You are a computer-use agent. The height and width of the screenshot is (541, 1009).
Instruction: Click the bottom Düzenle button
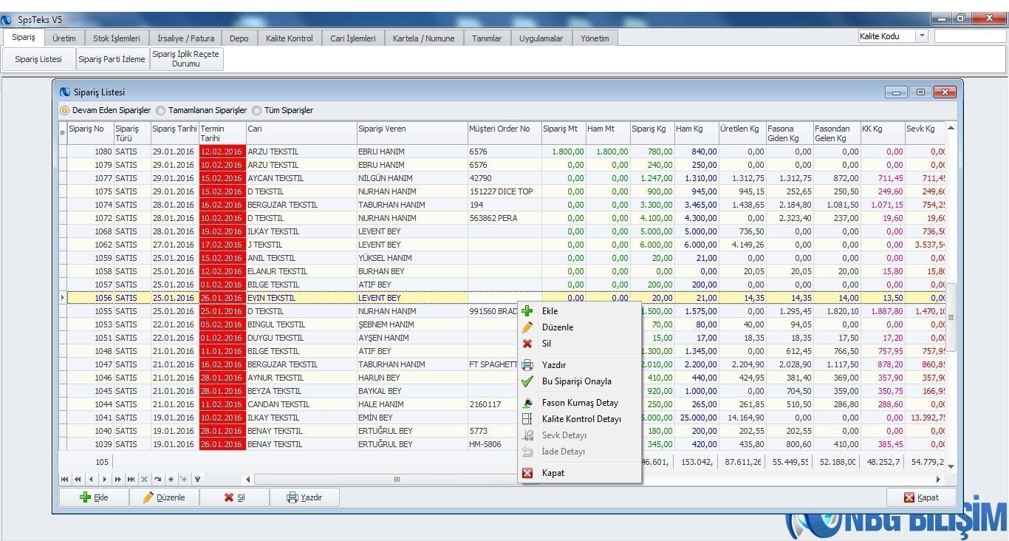point(164,497)
